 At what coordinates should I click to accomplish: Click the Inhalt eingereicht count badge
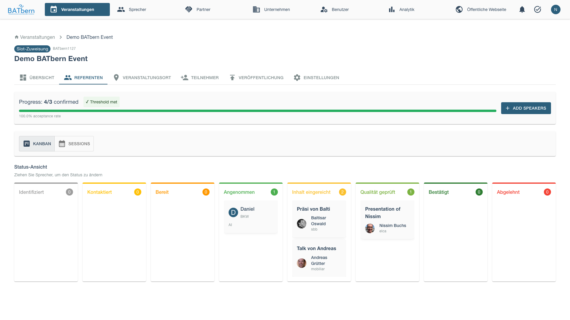coord(343,192)
